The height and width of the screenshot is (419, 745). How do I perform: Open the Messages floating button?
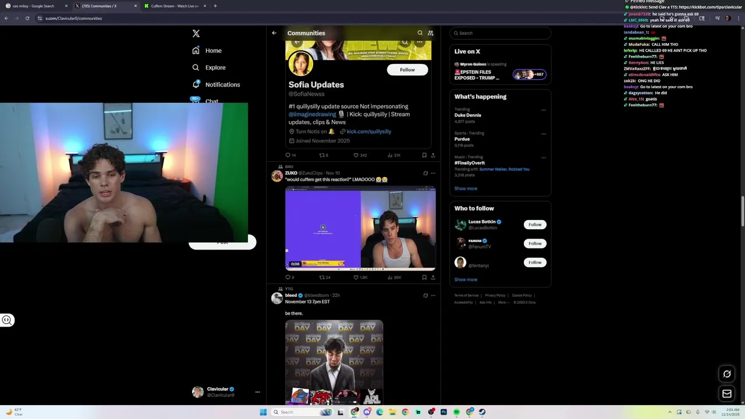(x=727, y=394)
